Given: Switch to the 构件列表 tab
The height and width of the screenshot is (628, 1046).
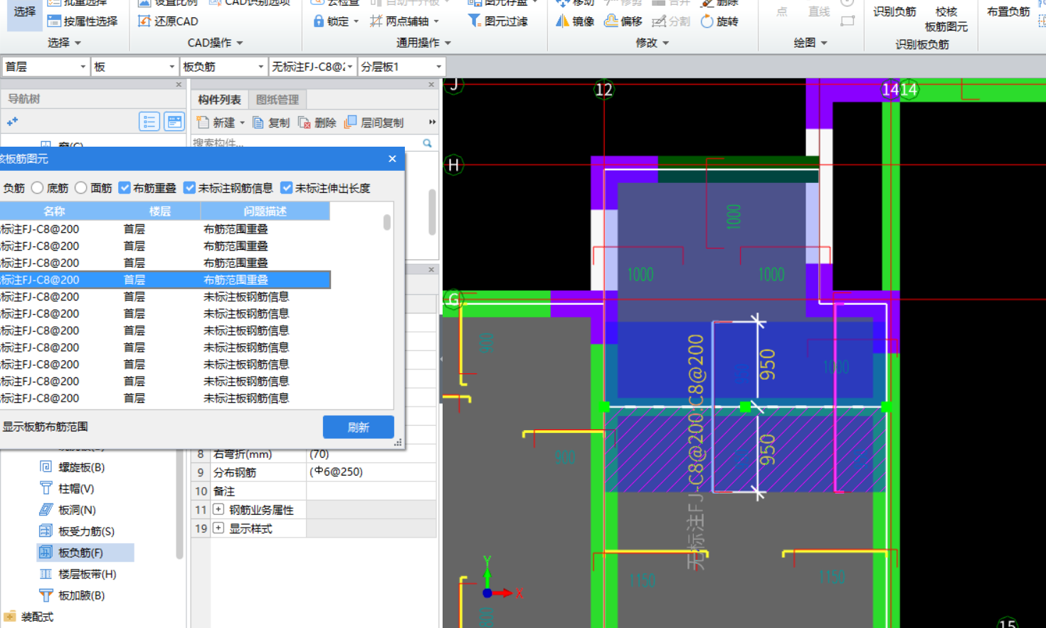Looking at the screenshot, I should [219, 100].
